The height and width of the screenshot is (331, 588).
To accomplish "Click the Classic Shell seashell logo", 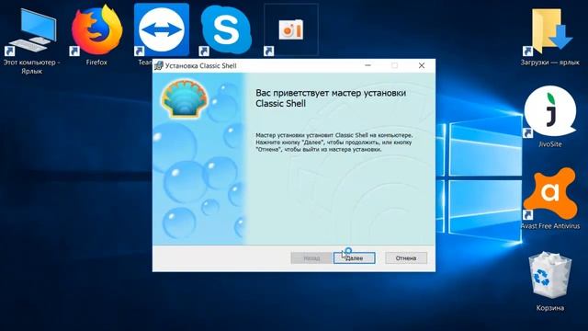I will tap(185, 98).
